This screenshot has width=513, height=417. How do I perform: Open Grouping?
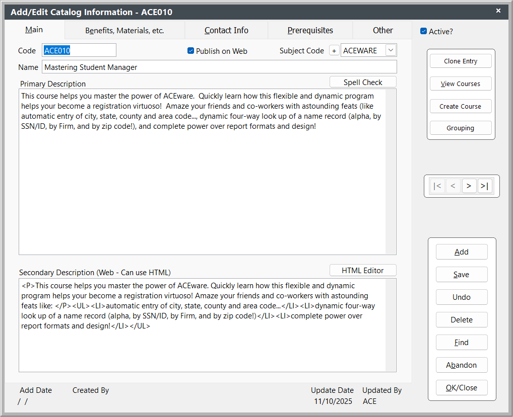pos(461,128)
